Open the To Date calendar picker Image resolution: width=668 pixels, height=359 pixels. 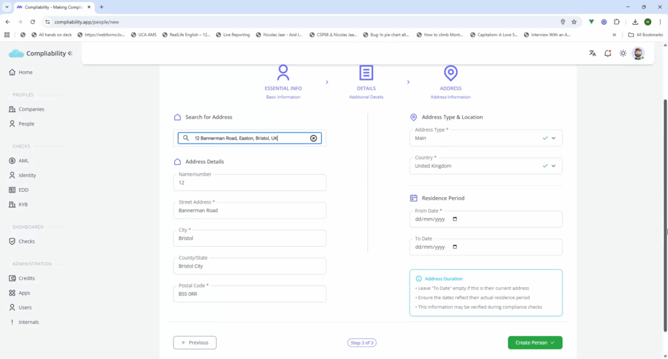(455, 247)
